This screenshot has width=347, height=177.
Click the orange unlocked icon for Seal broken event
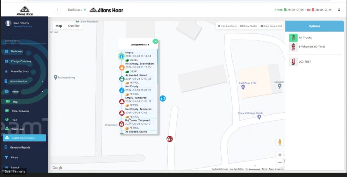[x=122, y=67]
